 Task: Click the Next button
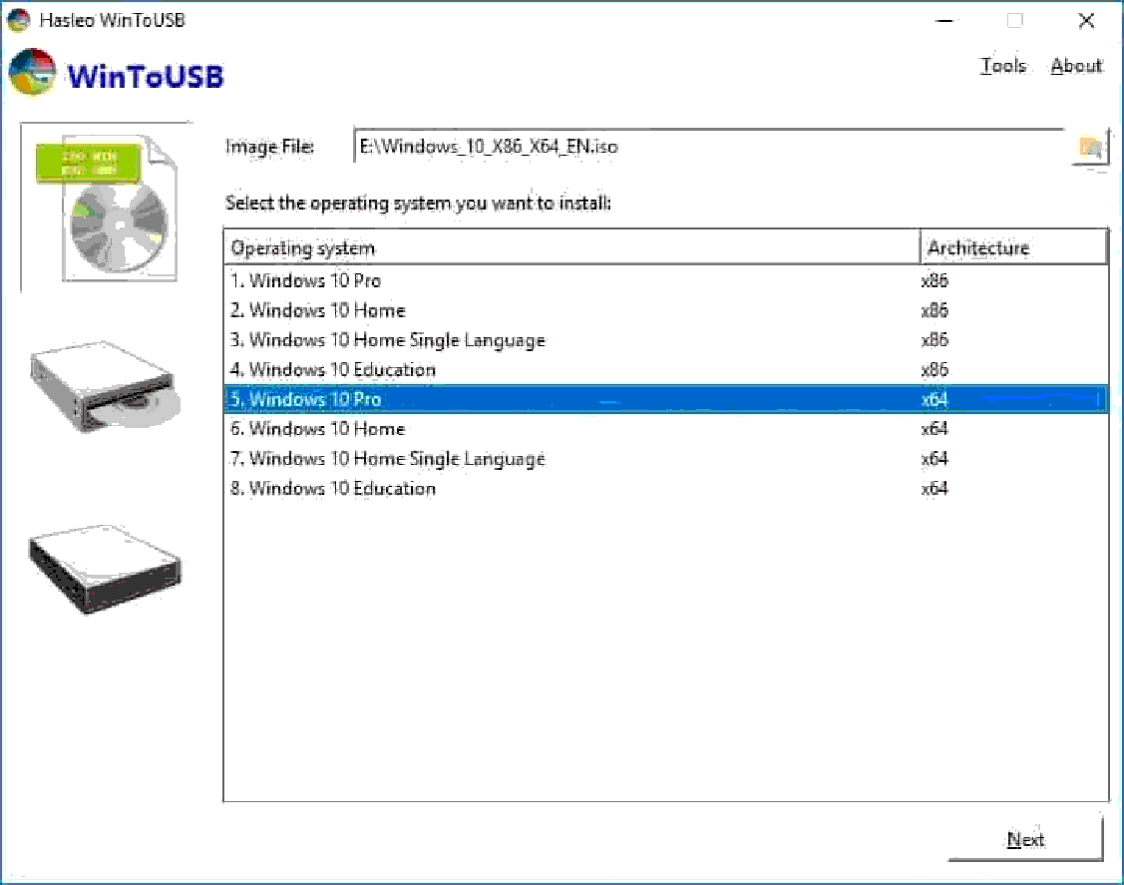pos(1025,840)
